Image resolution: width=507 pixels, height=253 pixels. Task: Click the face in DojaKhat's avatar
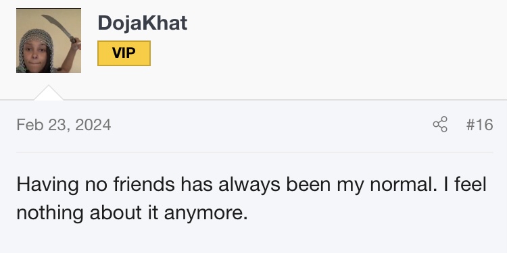tap(35, 55)
